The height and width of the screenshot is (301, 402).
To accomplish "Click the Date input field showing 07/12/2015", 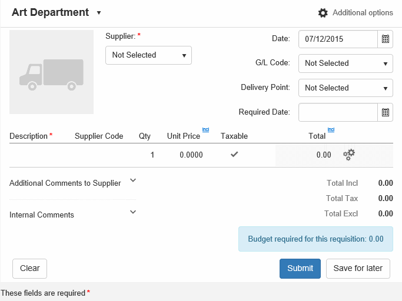I will tap(338, 39).
